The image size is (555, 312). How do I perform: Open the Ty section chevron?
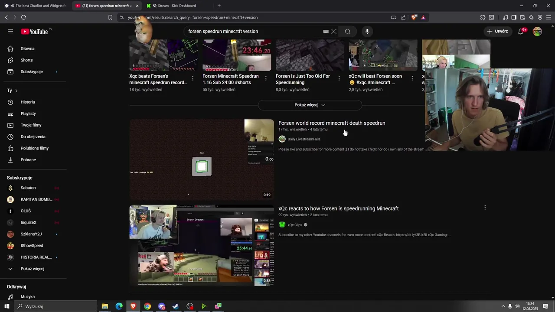[16, 91]
